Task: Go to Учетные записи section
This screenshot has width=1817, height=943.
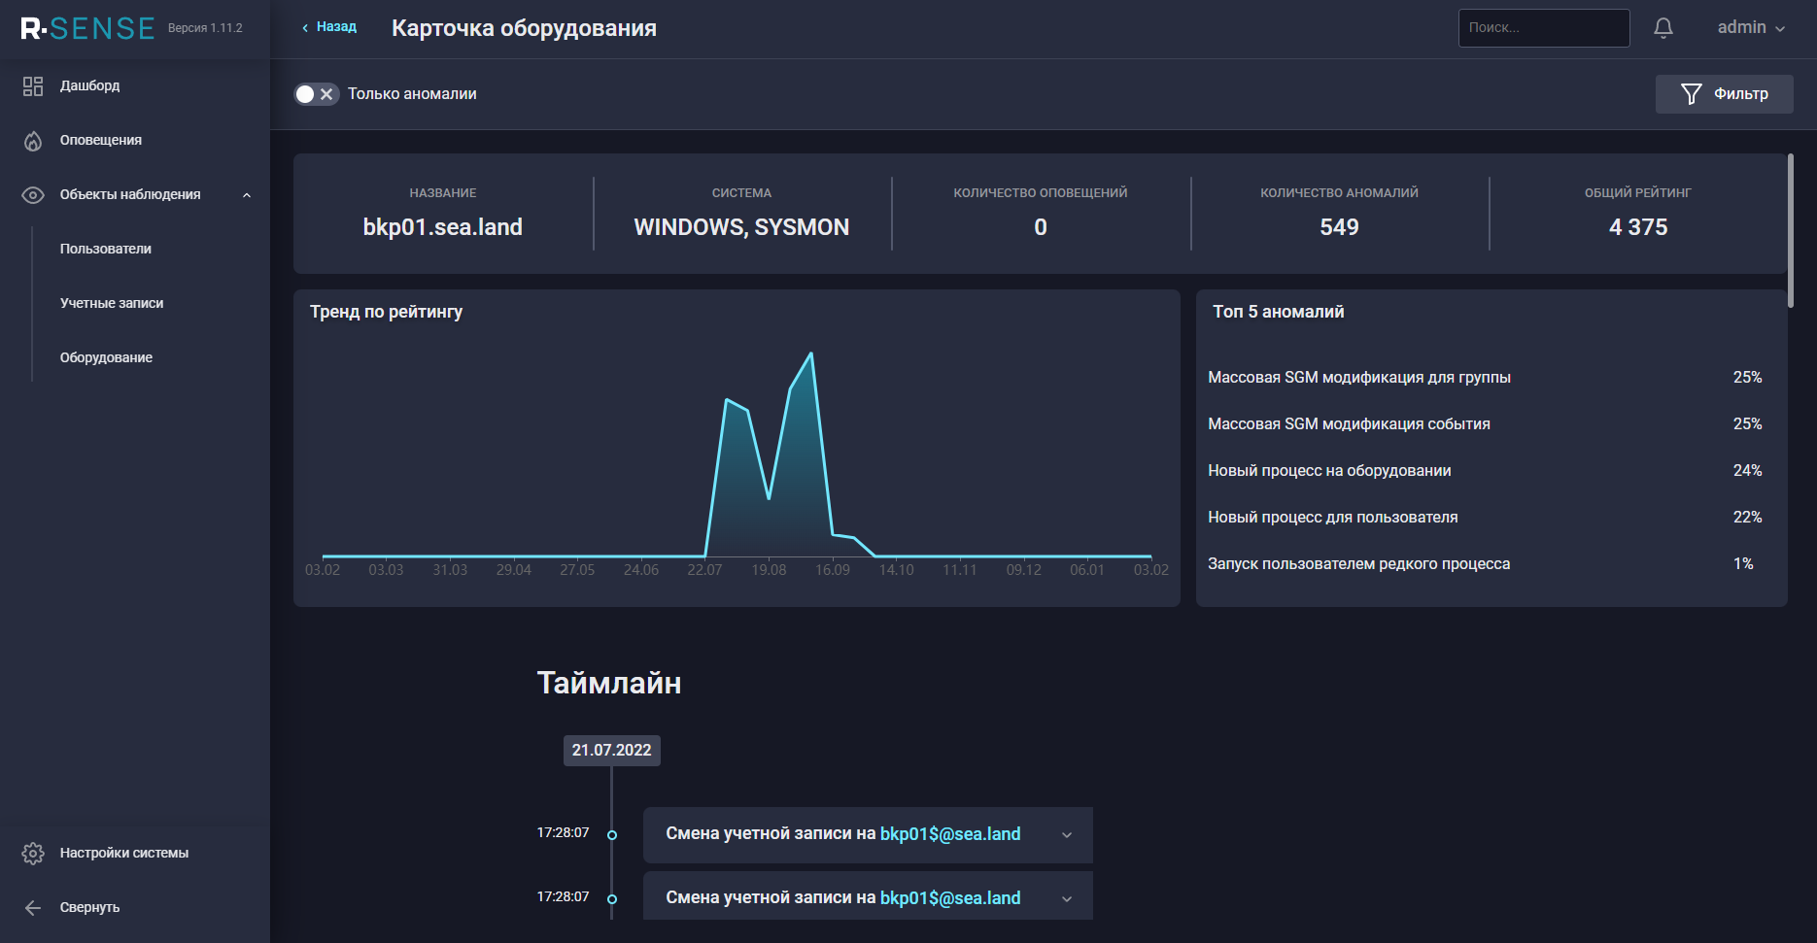Action: click(112, 304)
